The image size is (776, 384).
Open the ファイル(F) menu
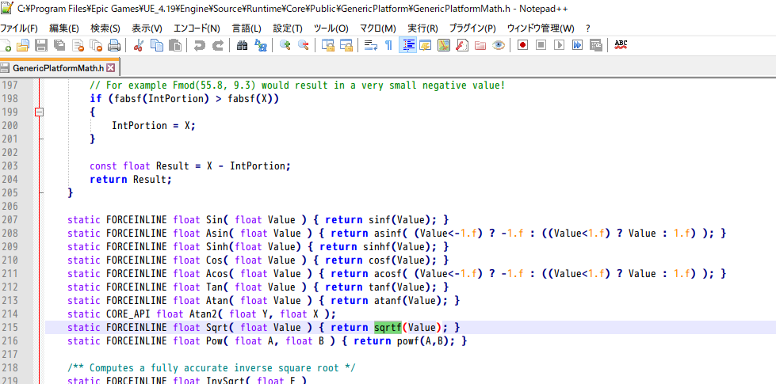point(20,29)
